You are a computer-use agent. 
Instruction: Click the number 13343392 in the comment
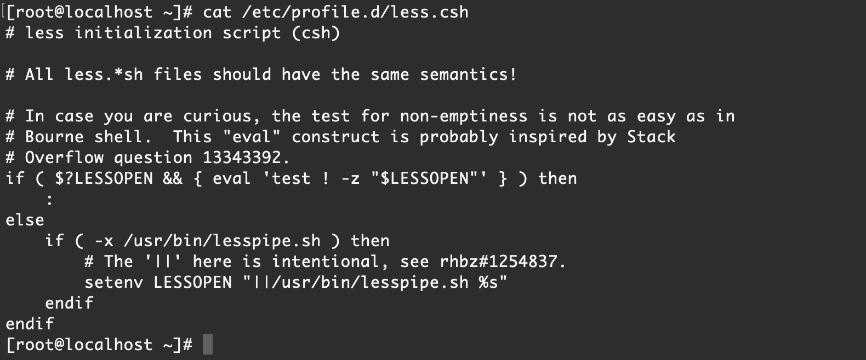coord(242,158)
